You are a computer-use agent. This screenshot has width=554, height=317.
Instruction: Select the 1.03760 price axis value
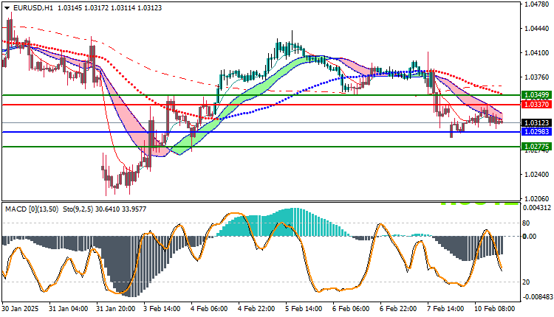[x=537, y=77]
